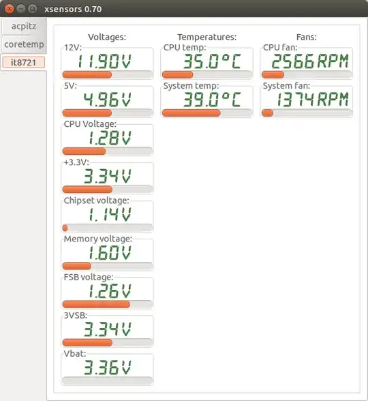Click the System temp: label

[191, 86]
